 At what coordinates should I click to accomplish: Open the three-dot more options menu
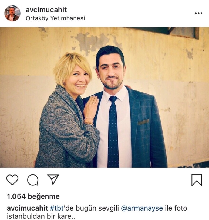(x=198, y=13)
